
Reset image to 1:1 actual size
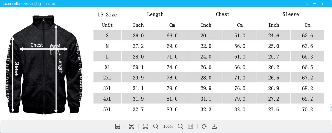click(191, 126)
